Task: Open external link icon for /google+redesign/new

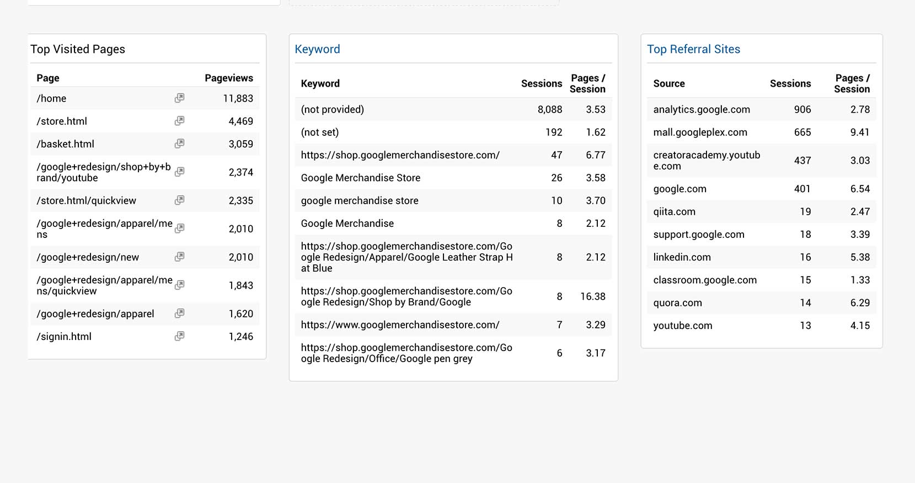Action: click(x=179, y=257)
